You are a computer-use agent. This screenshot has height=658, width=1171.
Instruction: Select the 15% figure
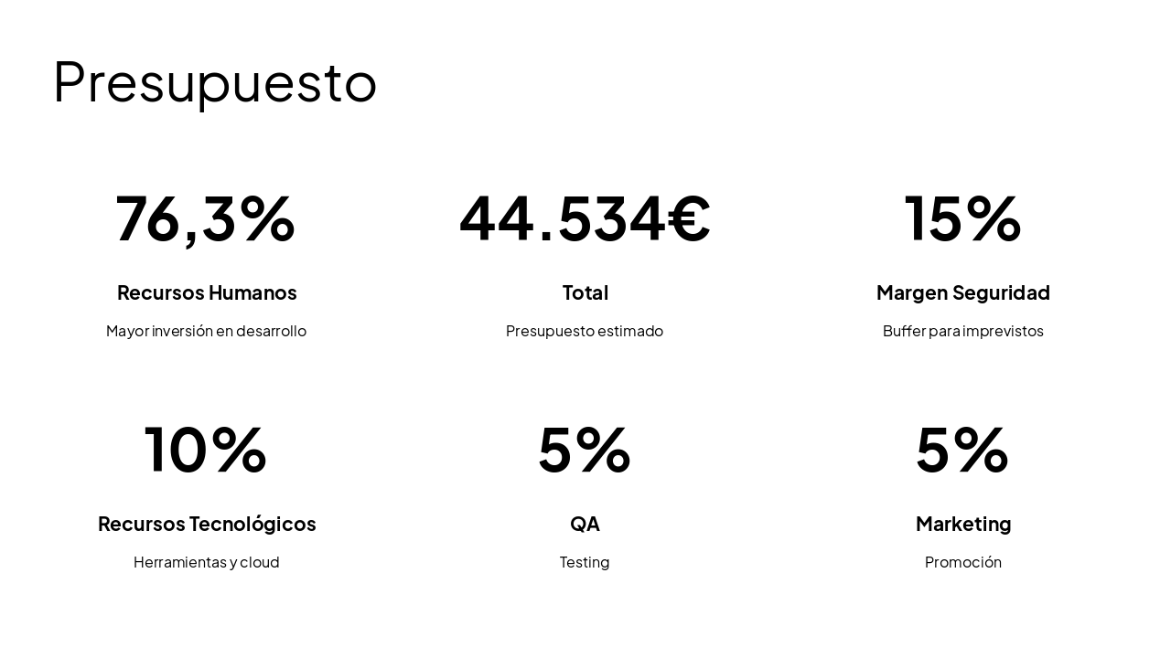(962, 218)
